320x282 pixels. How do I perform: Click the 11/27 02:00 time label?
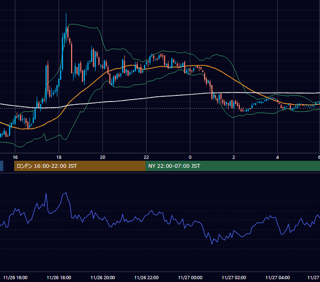(234, 277)
